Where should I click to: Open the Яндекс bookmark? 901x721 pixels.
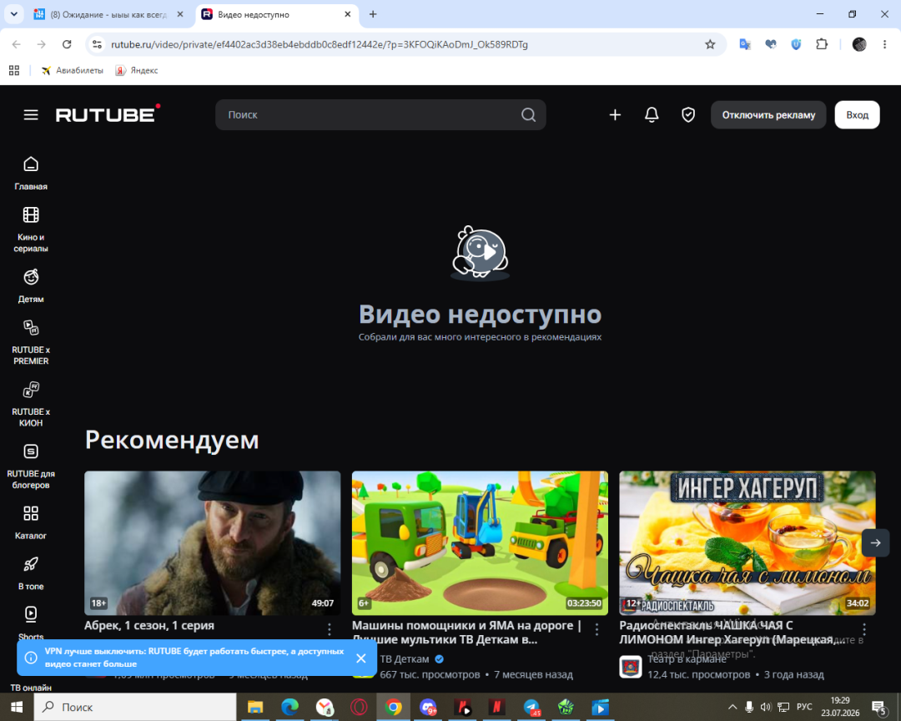137,70
